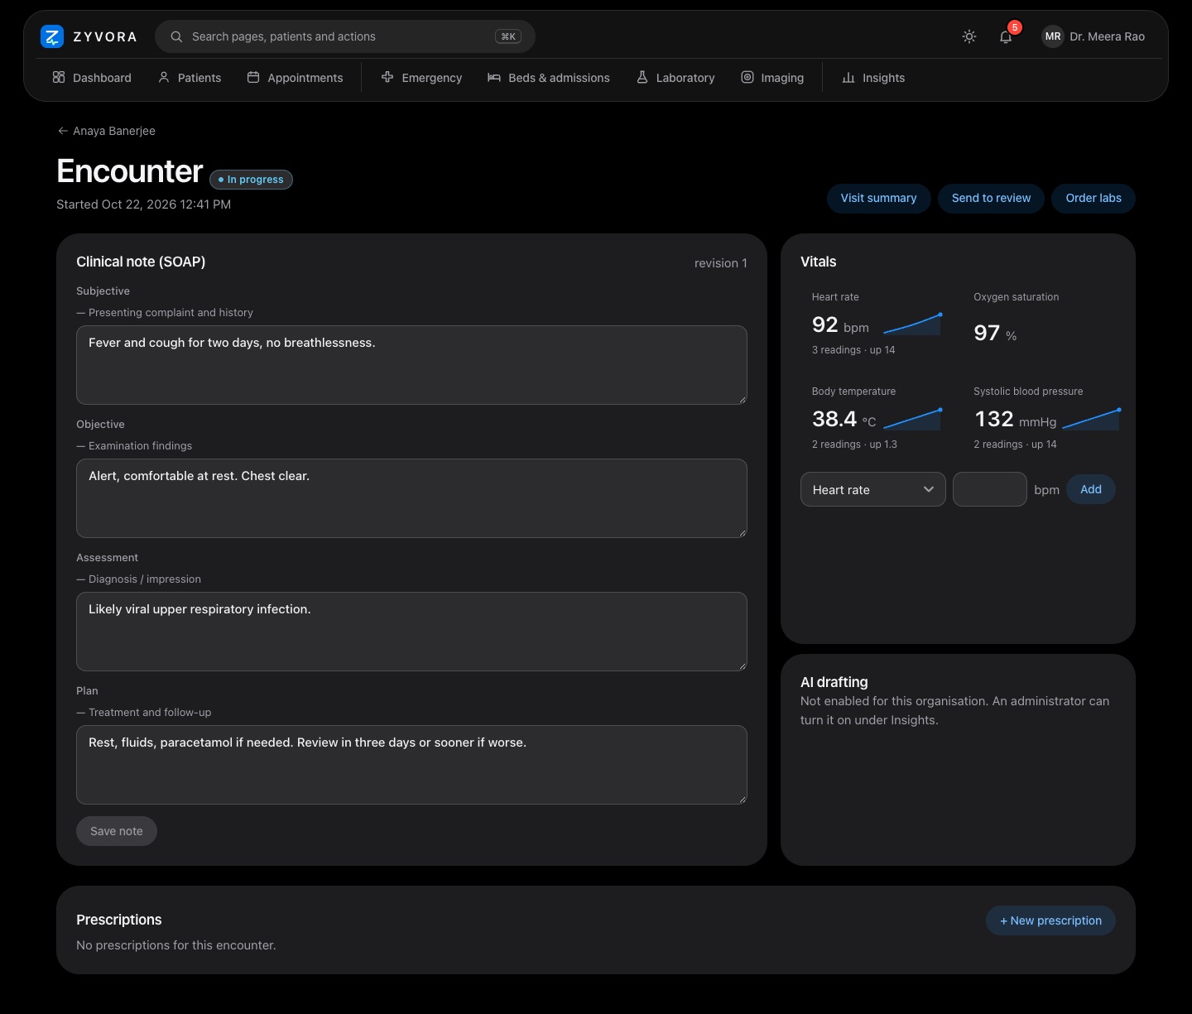Open notifications bell with 5 badge
The width and height of the screenshot is (1192, 1014).
coord(1006,36)
